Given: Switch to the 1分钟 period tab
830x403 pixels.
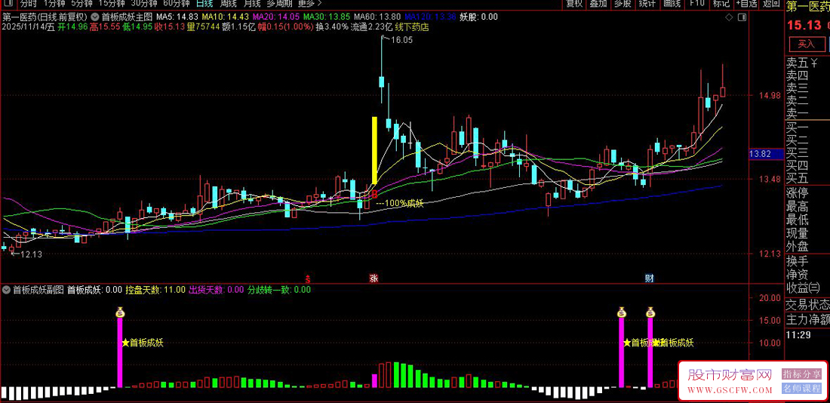Looking at the screenshot, I should (54, 4).
